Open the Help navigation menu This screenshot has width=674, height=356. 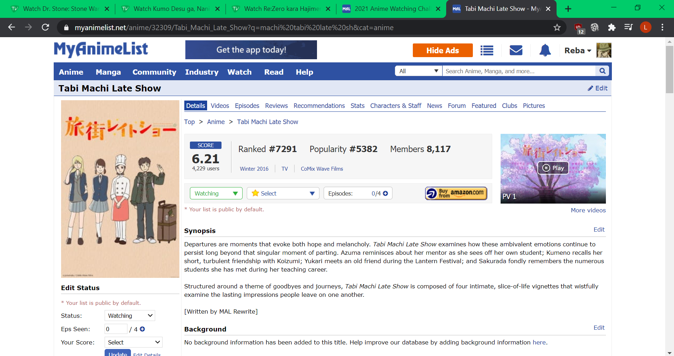point(304,72)
